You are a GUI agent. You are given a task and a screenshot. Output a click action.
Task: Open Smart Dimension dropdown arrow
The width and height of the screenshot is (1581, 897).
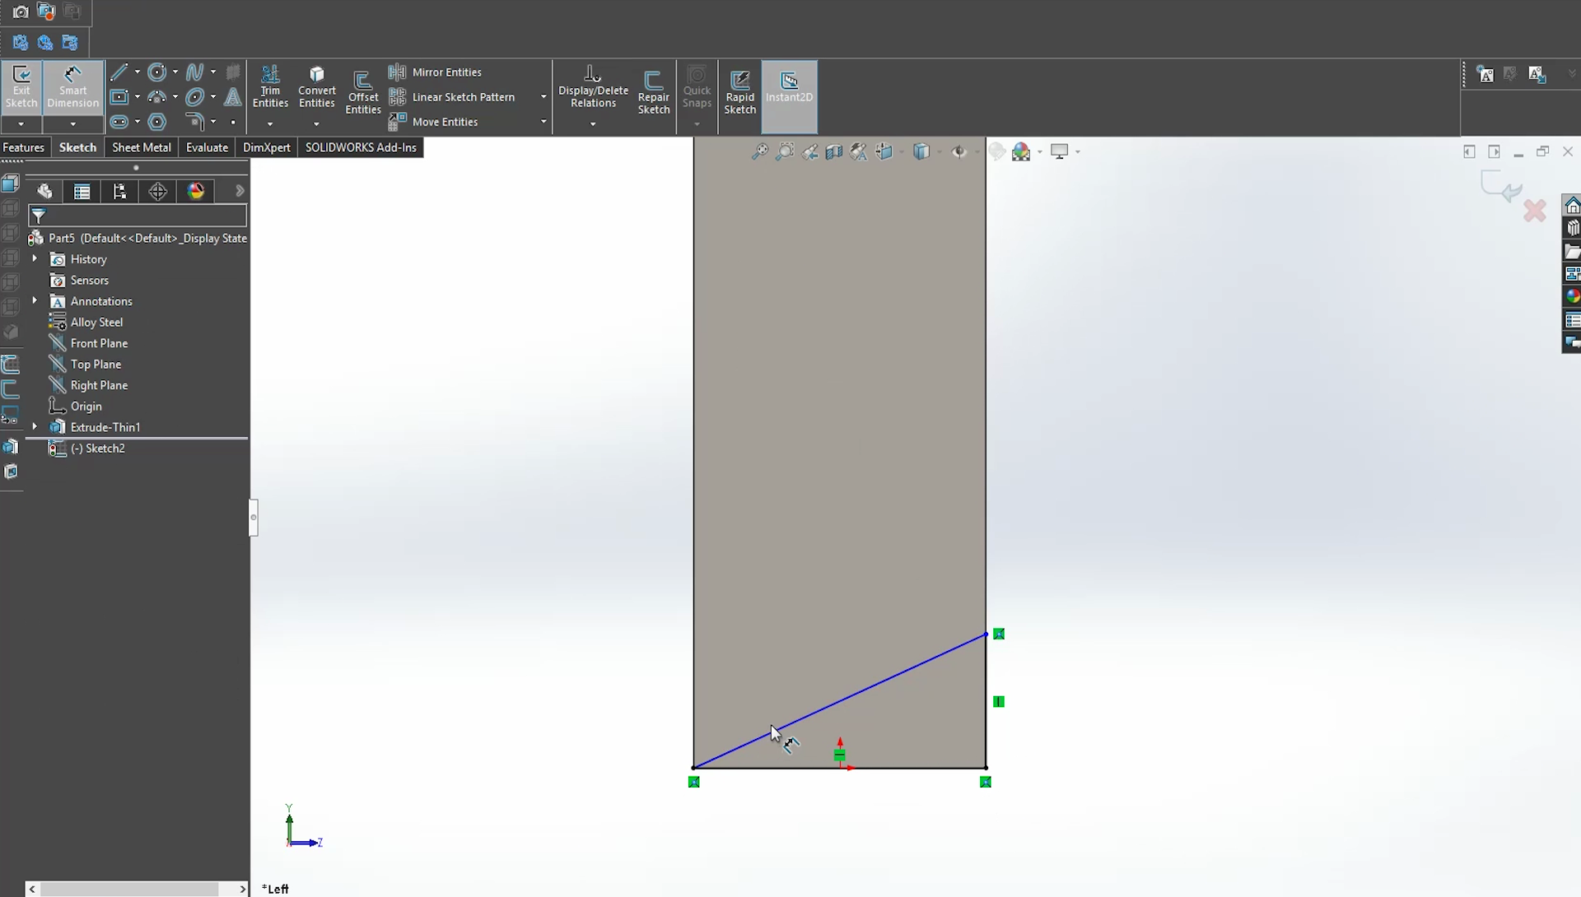click(x=72, y=124)
